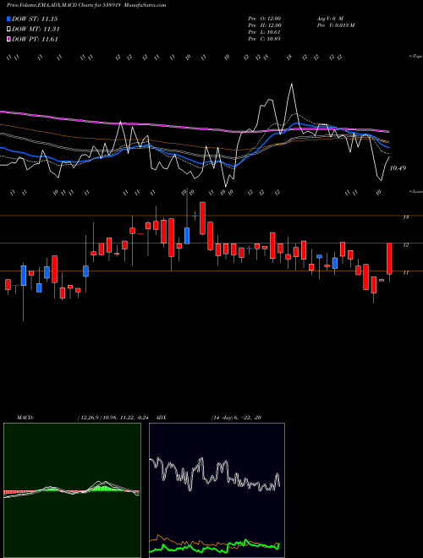Click the magenta DOW PT legend swatch
This screenshot has width=423, height=558.
coord(9,39)
